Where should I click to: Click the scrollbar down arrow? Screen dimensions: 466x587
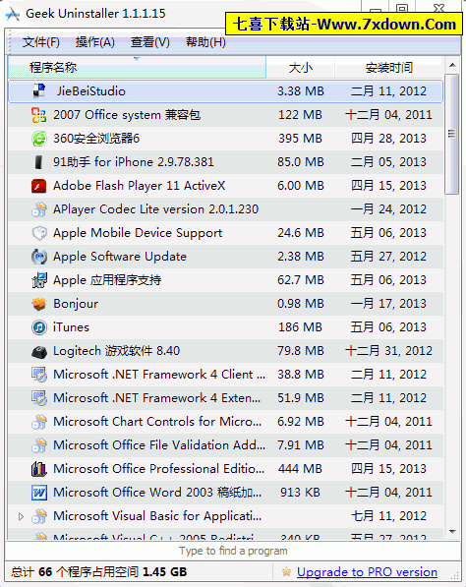452,532
